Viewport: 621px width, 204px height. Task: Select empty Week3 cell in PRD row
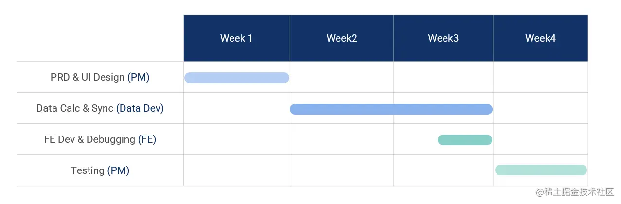[443, 77]
